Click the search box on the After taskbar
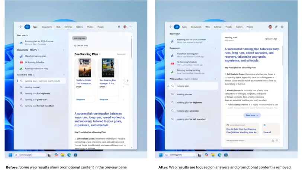 (x=180, y=155)
